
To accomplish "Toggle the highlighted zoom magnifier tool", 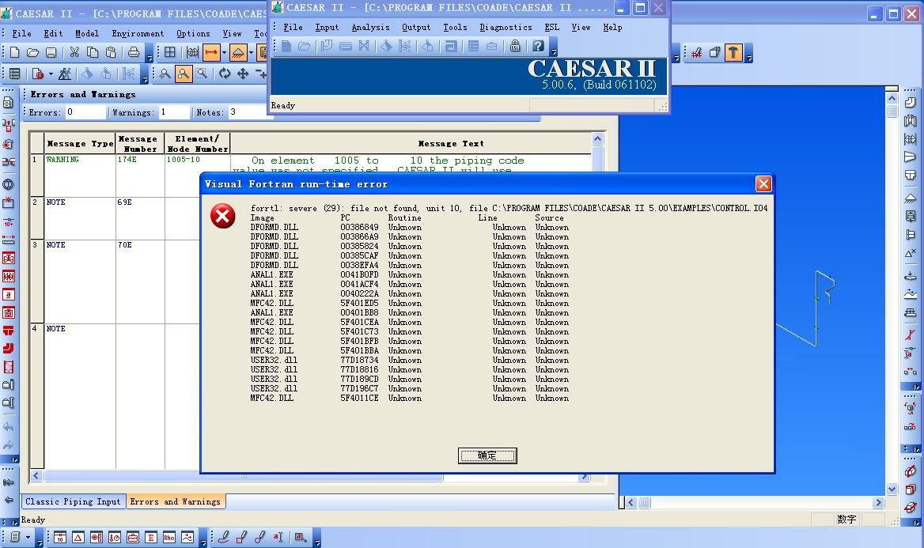I will point(184,74).
